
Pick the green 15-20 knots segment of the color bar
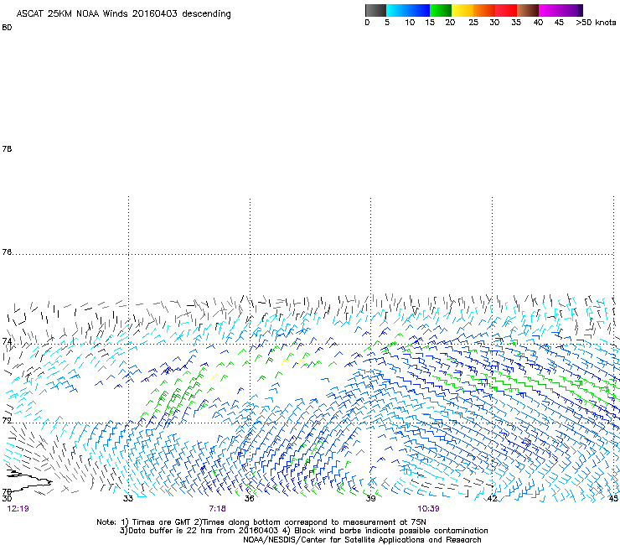pos(441,10)
